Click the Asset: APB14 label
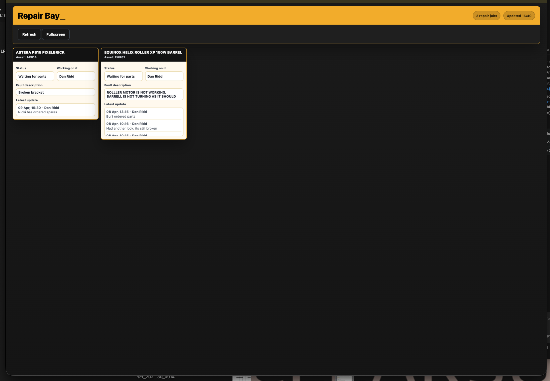Screen dimensions: 550x381 26,57
